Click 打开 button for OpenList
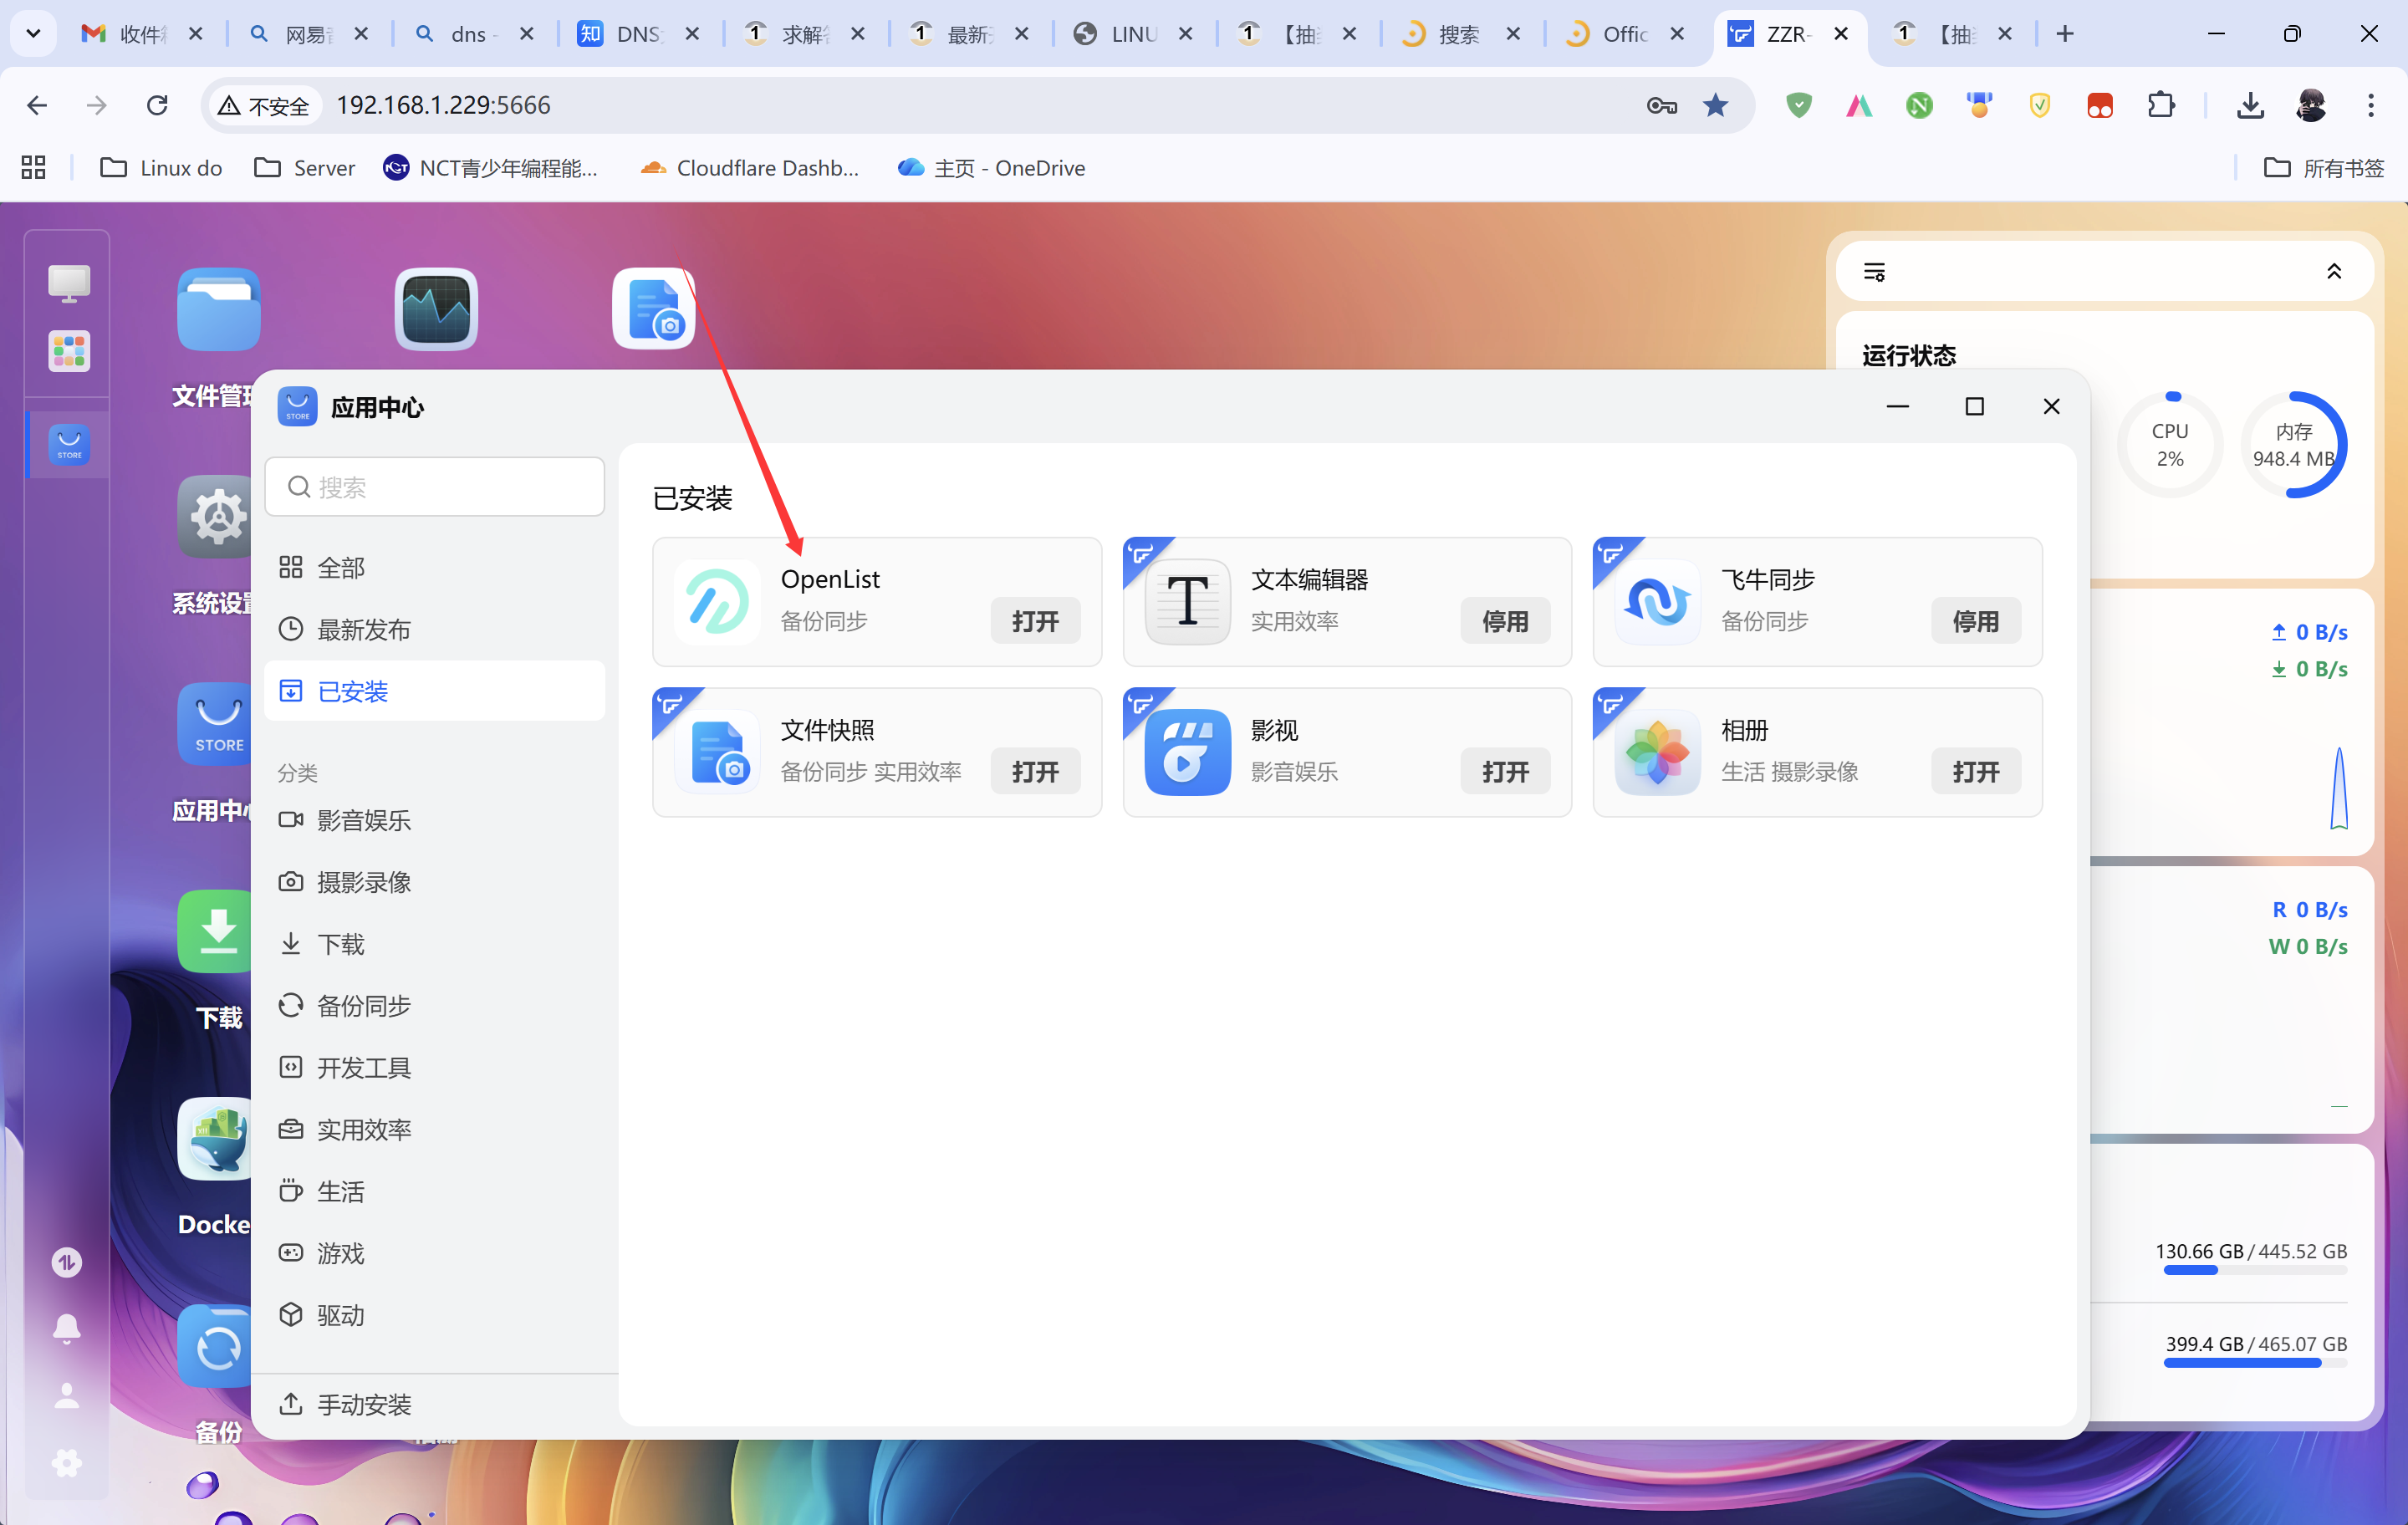 (x=1034, y=621)
